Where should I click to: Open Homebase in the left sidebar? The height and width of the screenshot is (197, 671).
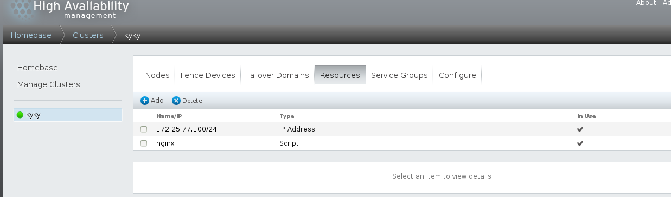pyautogui.click(x=37, y=68)
